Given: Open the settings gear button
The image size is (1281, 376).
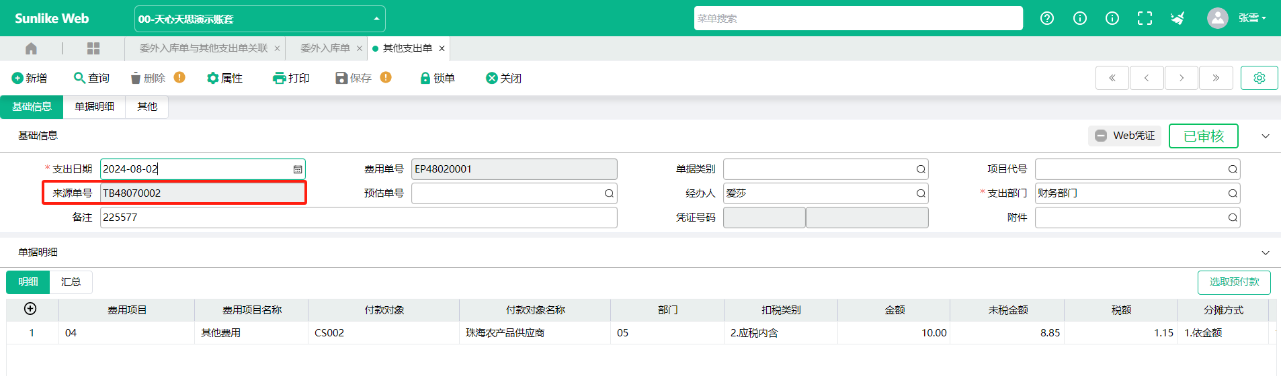Looking at the screenshot, I should (x=1259, y=78).
